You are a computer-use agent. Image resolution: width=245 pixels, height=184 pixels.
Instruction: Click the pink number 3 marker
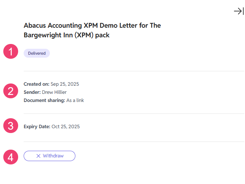tap(11, 126)
